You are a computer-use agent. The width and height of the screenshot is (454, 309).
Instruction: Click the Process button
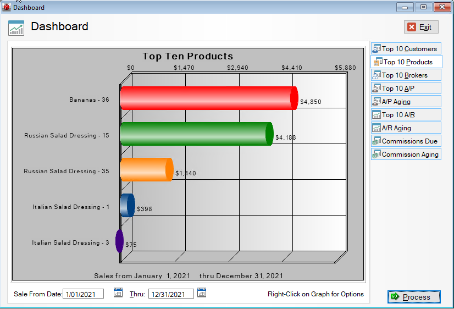pyautogui.click(x=414, y=297)
